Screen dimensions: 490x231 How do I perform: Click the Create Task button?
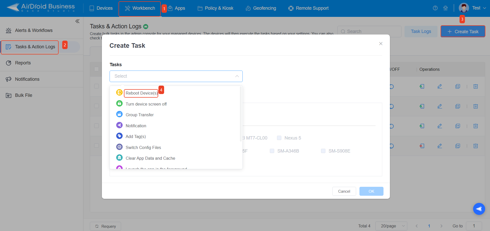(x=463, y=31)
